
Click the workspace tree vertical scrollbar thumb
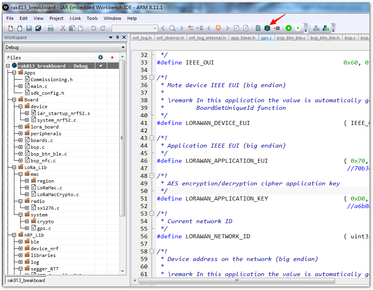point(122,138)
